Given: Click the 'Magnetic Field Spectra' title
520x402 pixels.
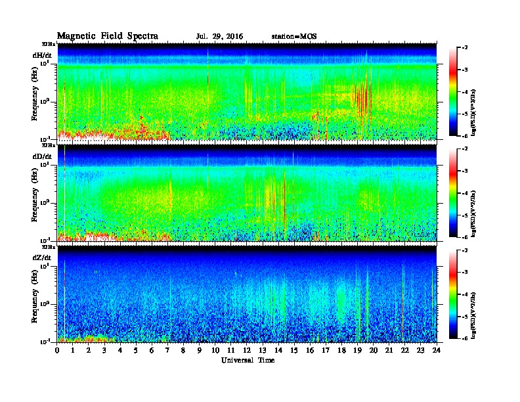Looking at the screenshot, I should [x=108, y=36].
